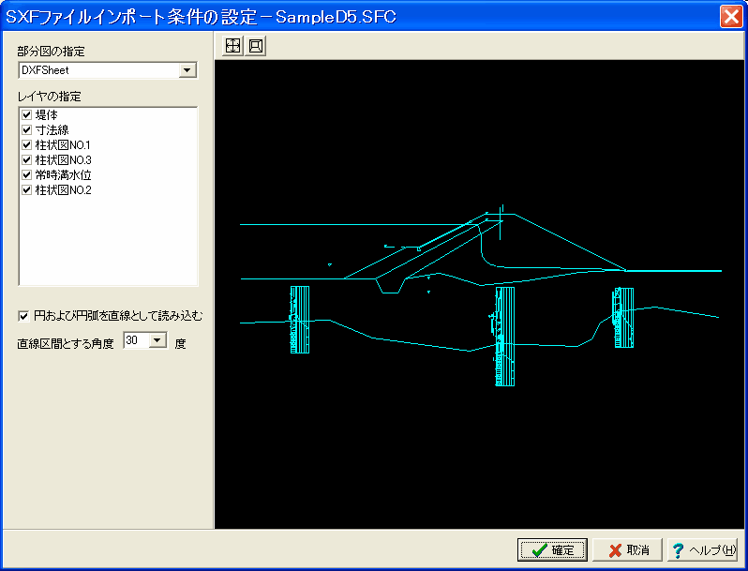748x571 pixels.
Task: Select the 堤体 layer name text
Action: [47, 115]
